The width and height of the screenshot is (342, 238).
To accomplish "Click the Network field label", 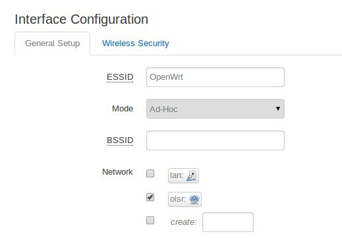I will click(x=117, y=172).
